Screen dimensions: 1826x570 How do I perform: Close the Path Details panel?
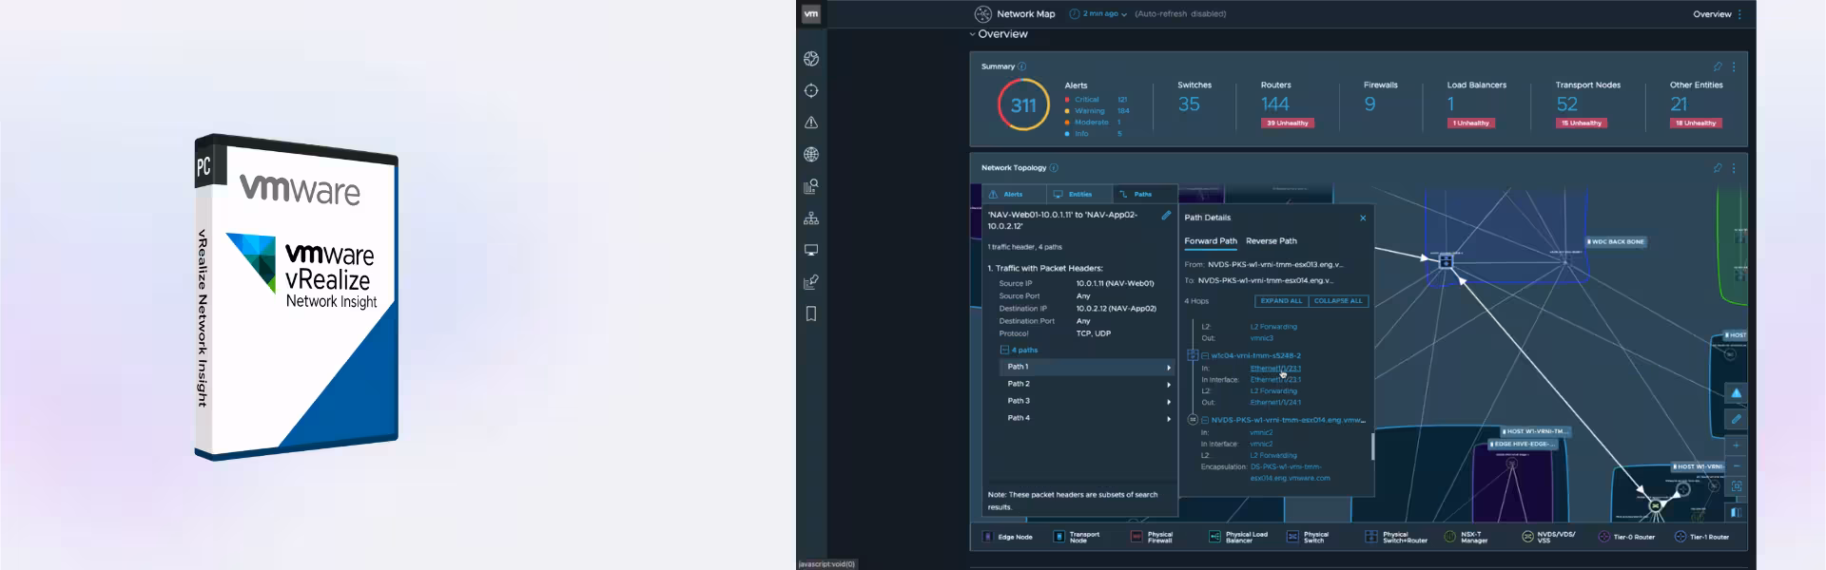pyautogui.click(x=1363, y=218)
